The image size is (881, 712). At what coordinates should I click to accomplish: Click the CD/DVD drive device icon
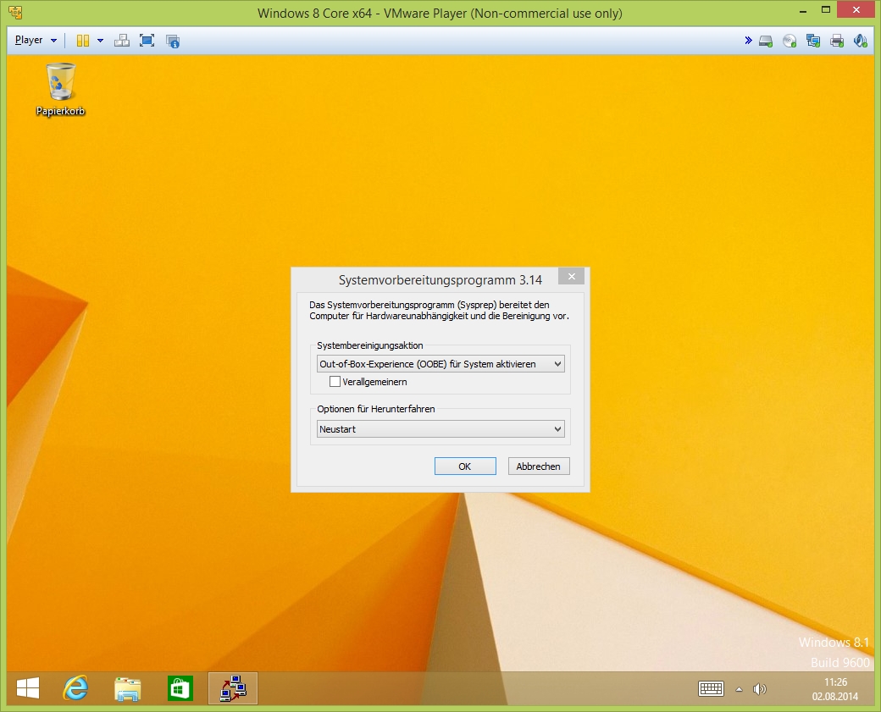(x=790, y=41)
